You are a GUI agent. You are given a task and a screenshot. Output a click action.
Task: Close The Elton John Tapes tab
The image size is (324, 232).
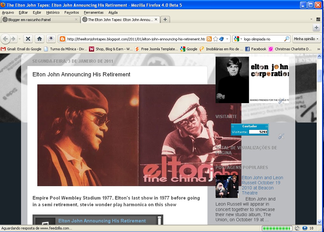pos(156,19)
